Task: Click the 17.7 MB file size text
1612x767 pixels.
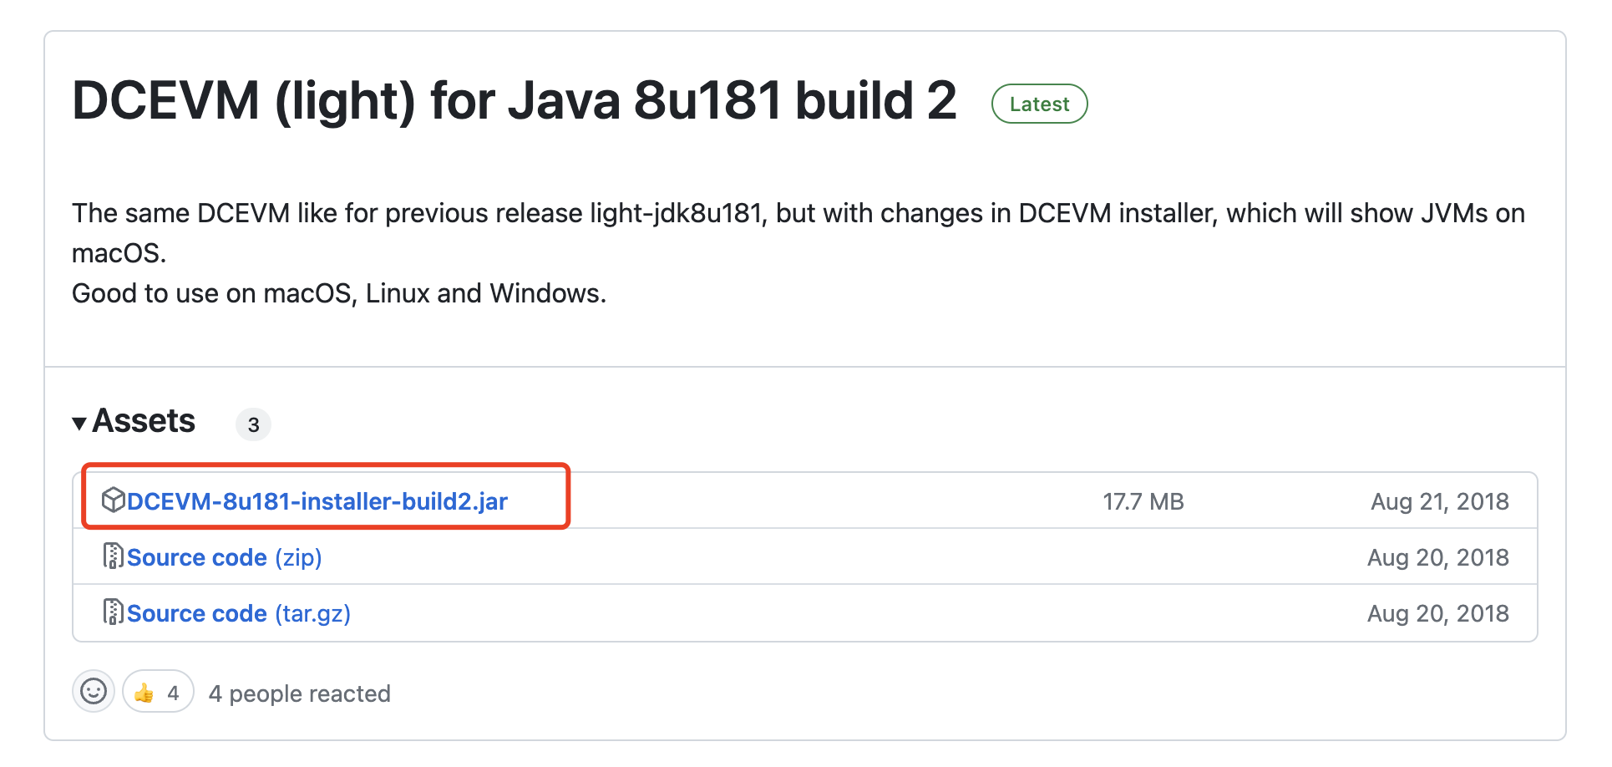Action: pyautogui.click(x=1143, y=501)
